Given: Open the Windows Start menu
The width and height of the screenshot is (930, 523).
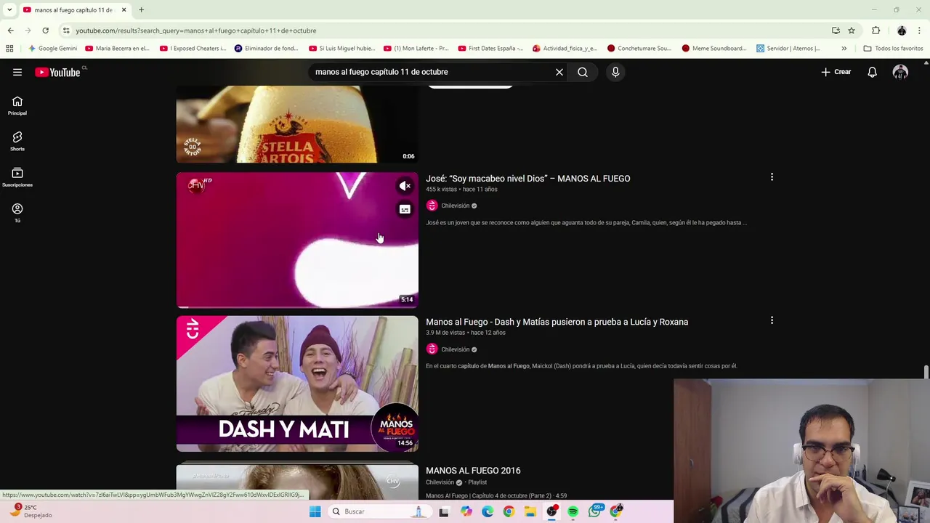Looking at the screenshot, I should point(315,511).
